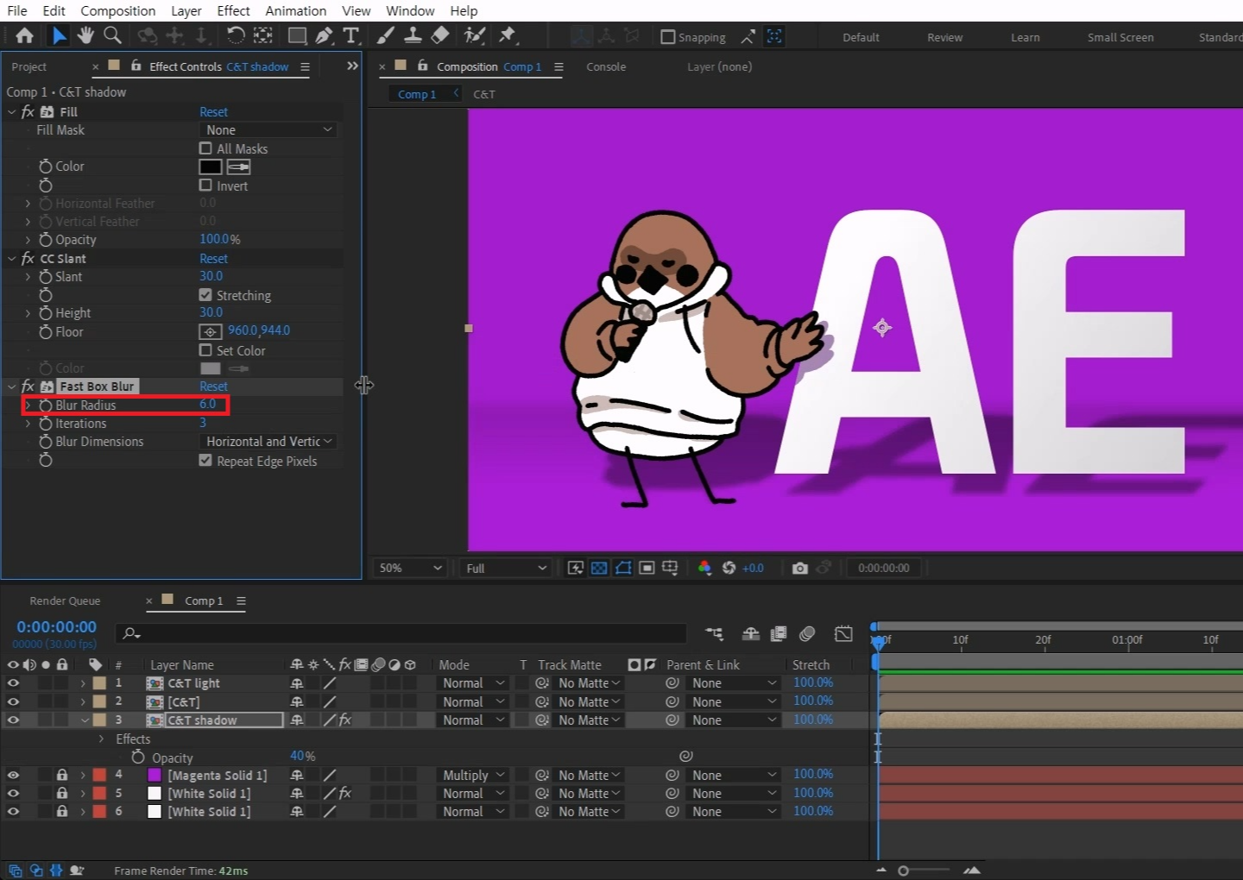Select the Pan Behind anchor point tool
This screenshot has height=880, width=1243.
[x=262, y=35]
